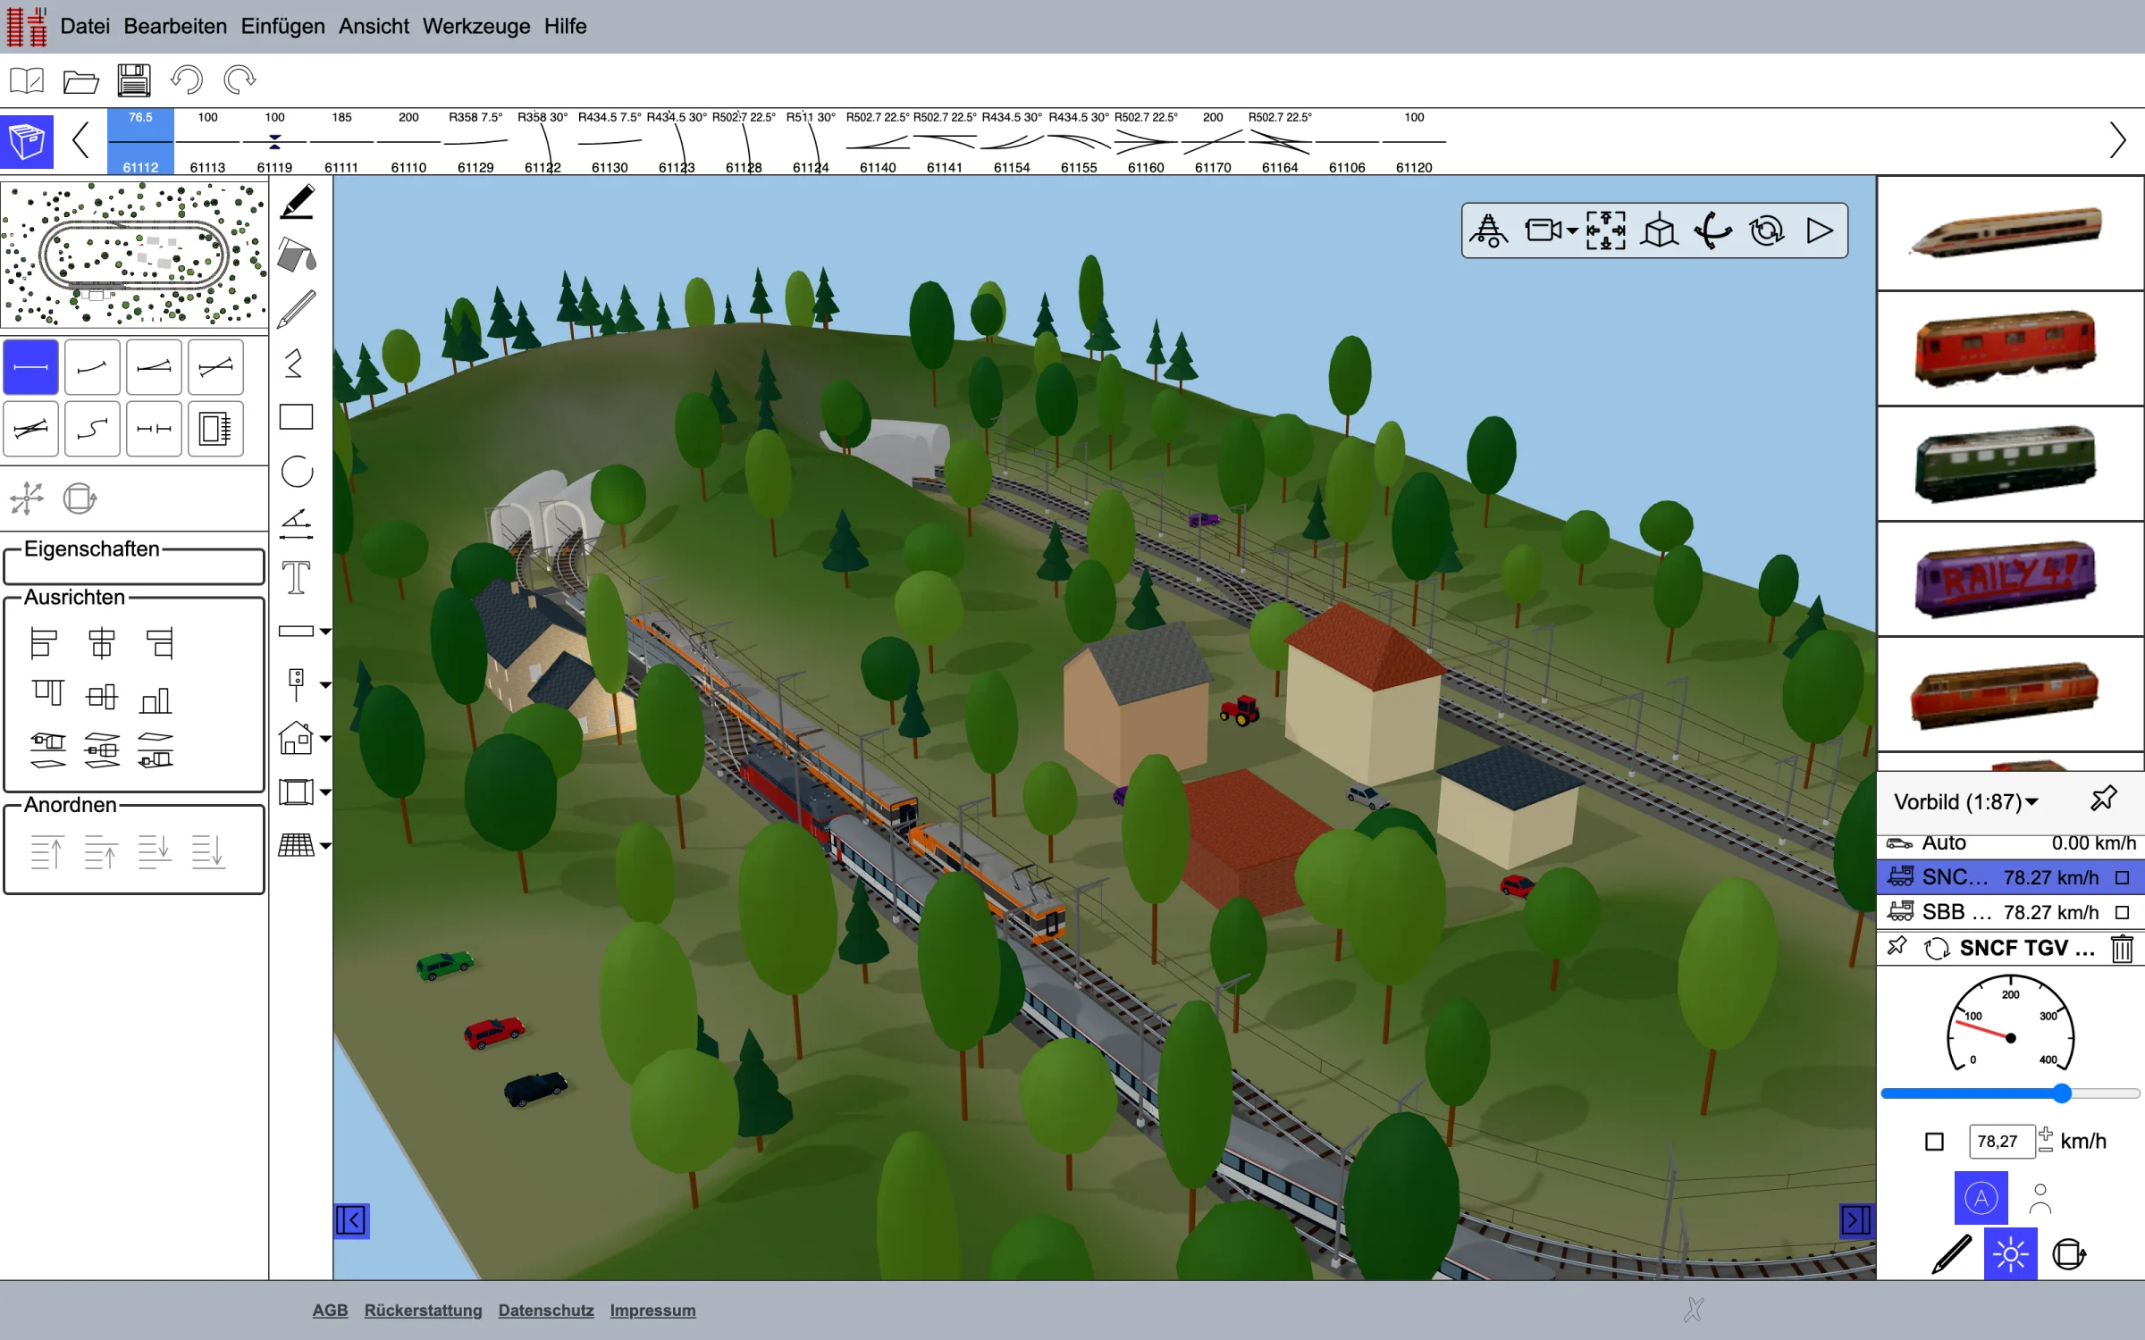This screenshot has height=1340, width=2145.
Task: Click the zoom to fit icon
Action: pos(1606,230)
